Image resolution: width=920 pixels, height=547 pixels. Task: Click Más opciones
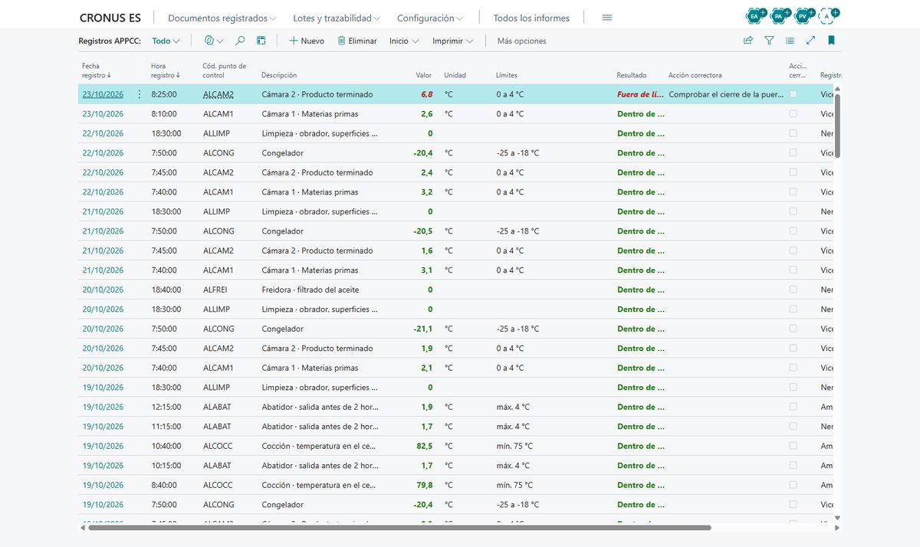[x=522, y=41]
